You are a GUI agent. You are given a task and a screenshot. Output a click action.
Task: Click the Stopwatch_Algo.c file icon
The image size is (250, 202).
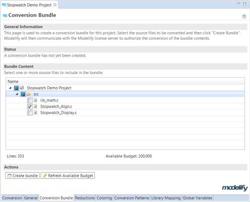pyautogui.click(x=36, y=106)
